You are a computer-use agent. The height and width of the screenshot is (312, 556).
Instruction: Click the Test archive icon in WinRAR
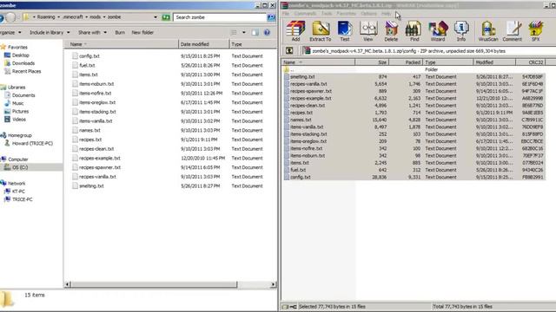pos(345,31)
